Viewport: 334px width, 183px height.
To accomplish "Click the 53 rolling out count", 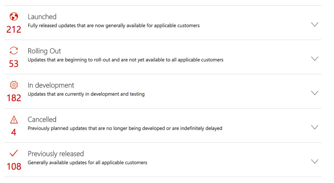I will [x=14, y=64].
